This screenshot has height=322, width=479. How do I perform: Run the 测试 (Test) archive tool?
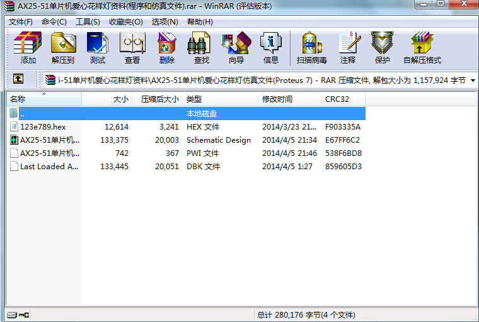pyautogui.click(x=98, y=43)
